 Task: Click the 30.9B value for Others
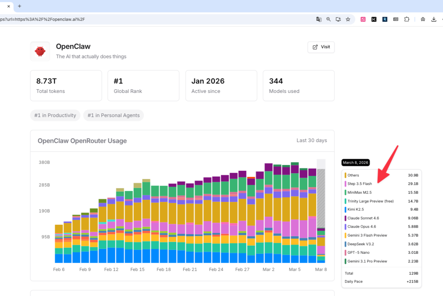point(413,175)
